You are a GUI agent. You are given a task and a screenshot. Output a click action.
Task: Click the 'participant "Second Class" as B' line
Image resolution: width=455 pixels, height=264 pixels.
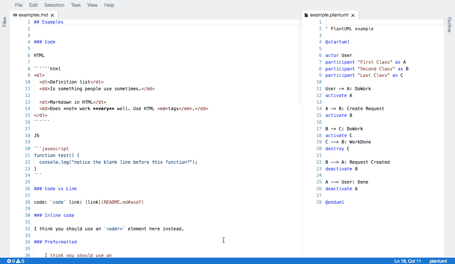click(367, 69)
